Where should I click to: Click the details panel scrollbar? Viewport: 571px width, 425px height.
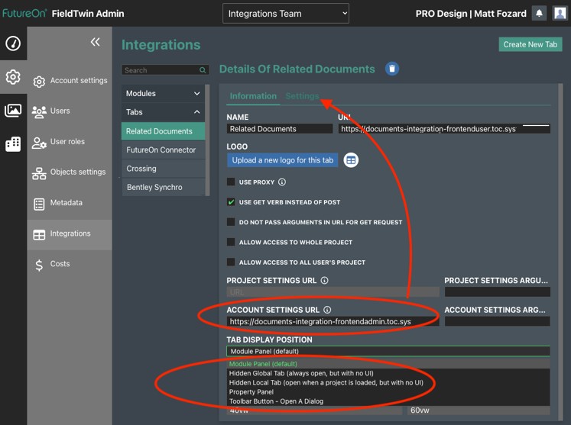click(x=560, y=253)
